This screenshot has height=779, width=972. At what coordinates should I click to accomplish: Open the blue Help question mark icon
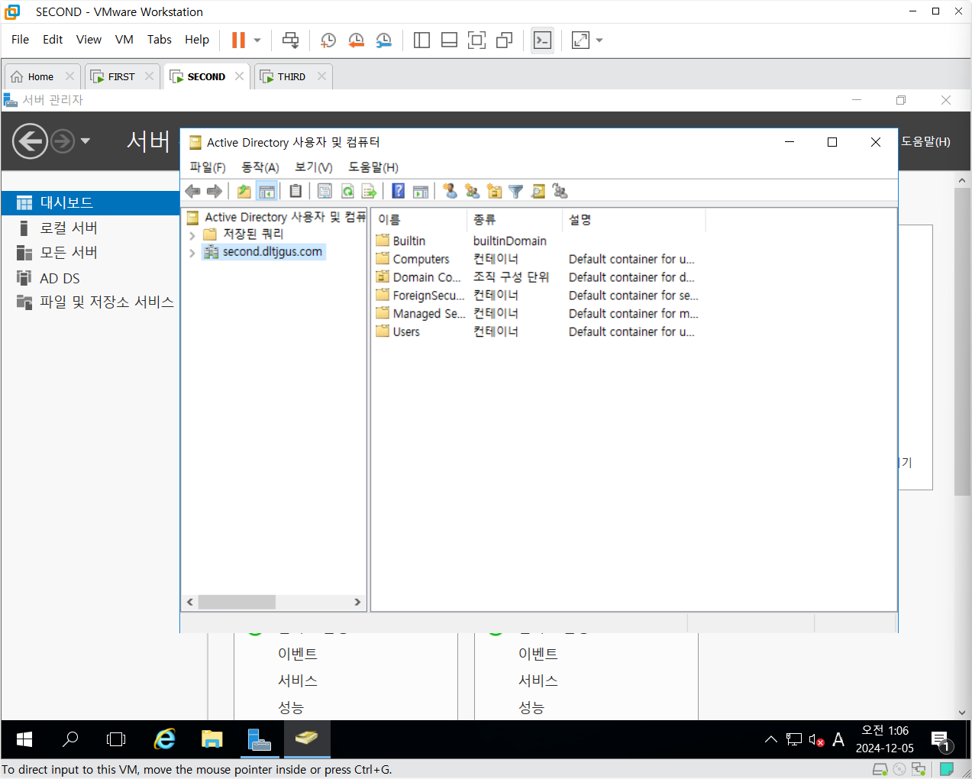pyautogui.click(x=398, y=191)
